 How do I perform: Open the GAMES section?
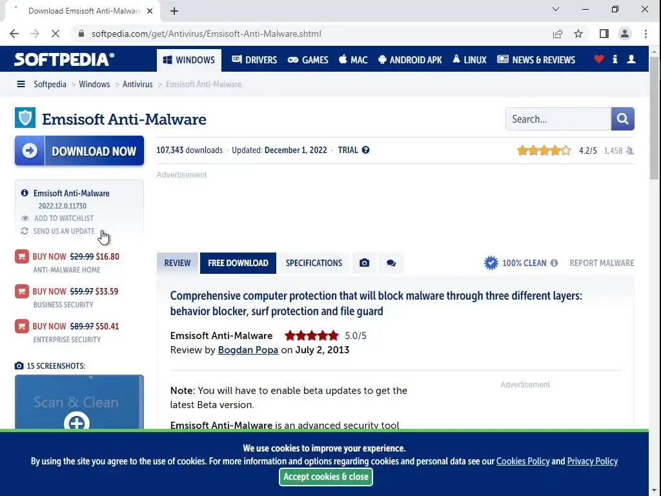[308, 60]
